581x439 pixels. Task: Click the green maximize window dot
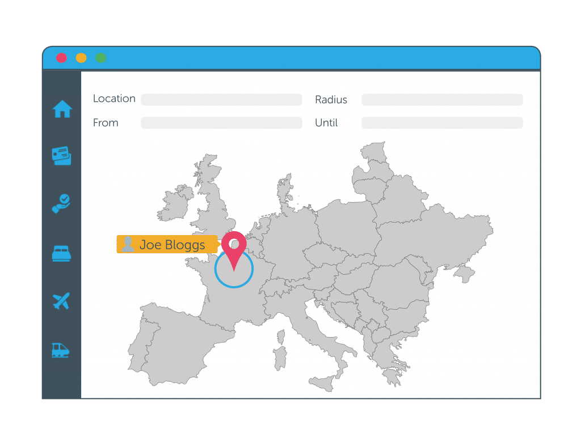tap(101, 58)
